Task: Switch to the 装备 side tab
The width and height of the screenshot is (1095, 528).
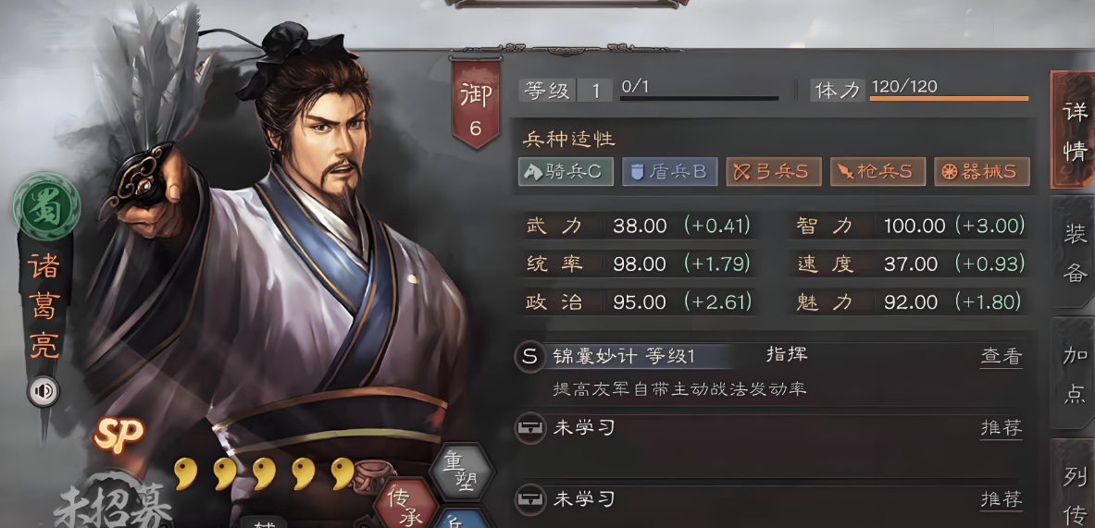Action: point(1075,252)
